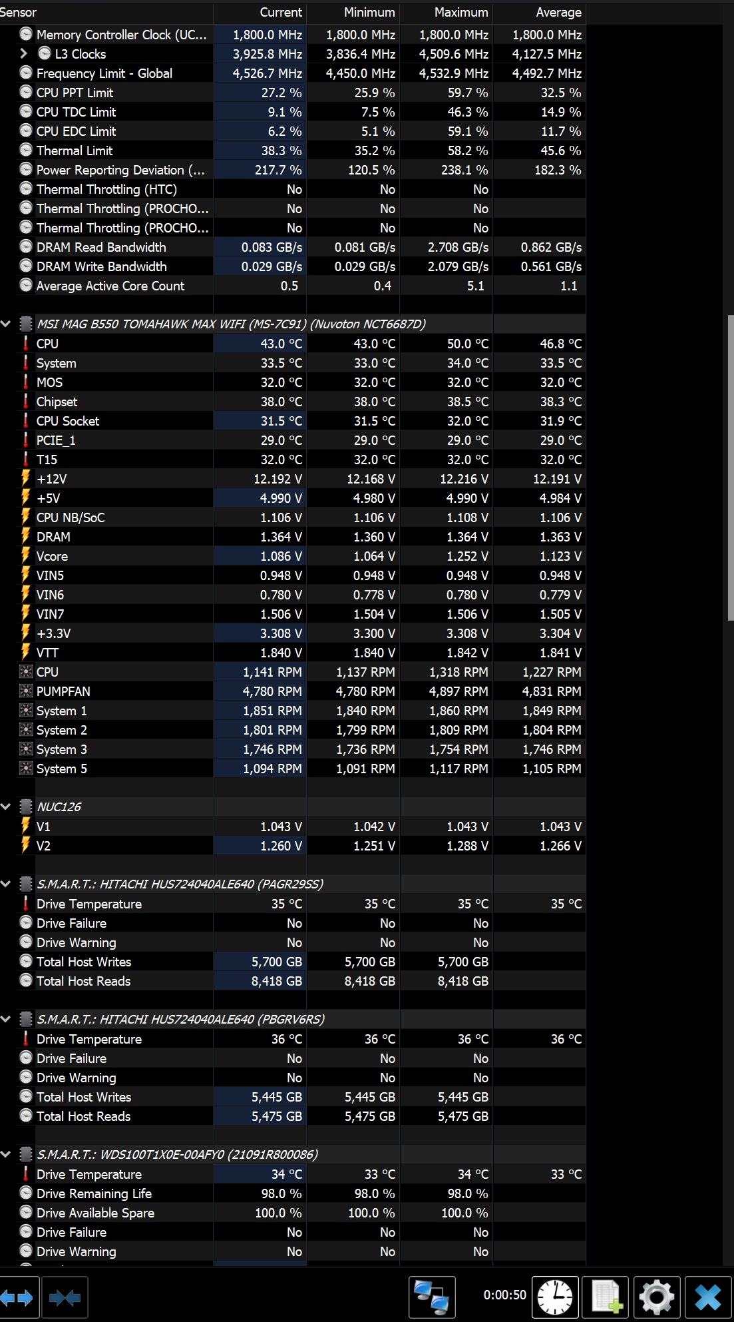The width and height of the screenshot is (734, 1322).
Task: Select the CPU TDC Limit row
Action: (x=293, y=111)
